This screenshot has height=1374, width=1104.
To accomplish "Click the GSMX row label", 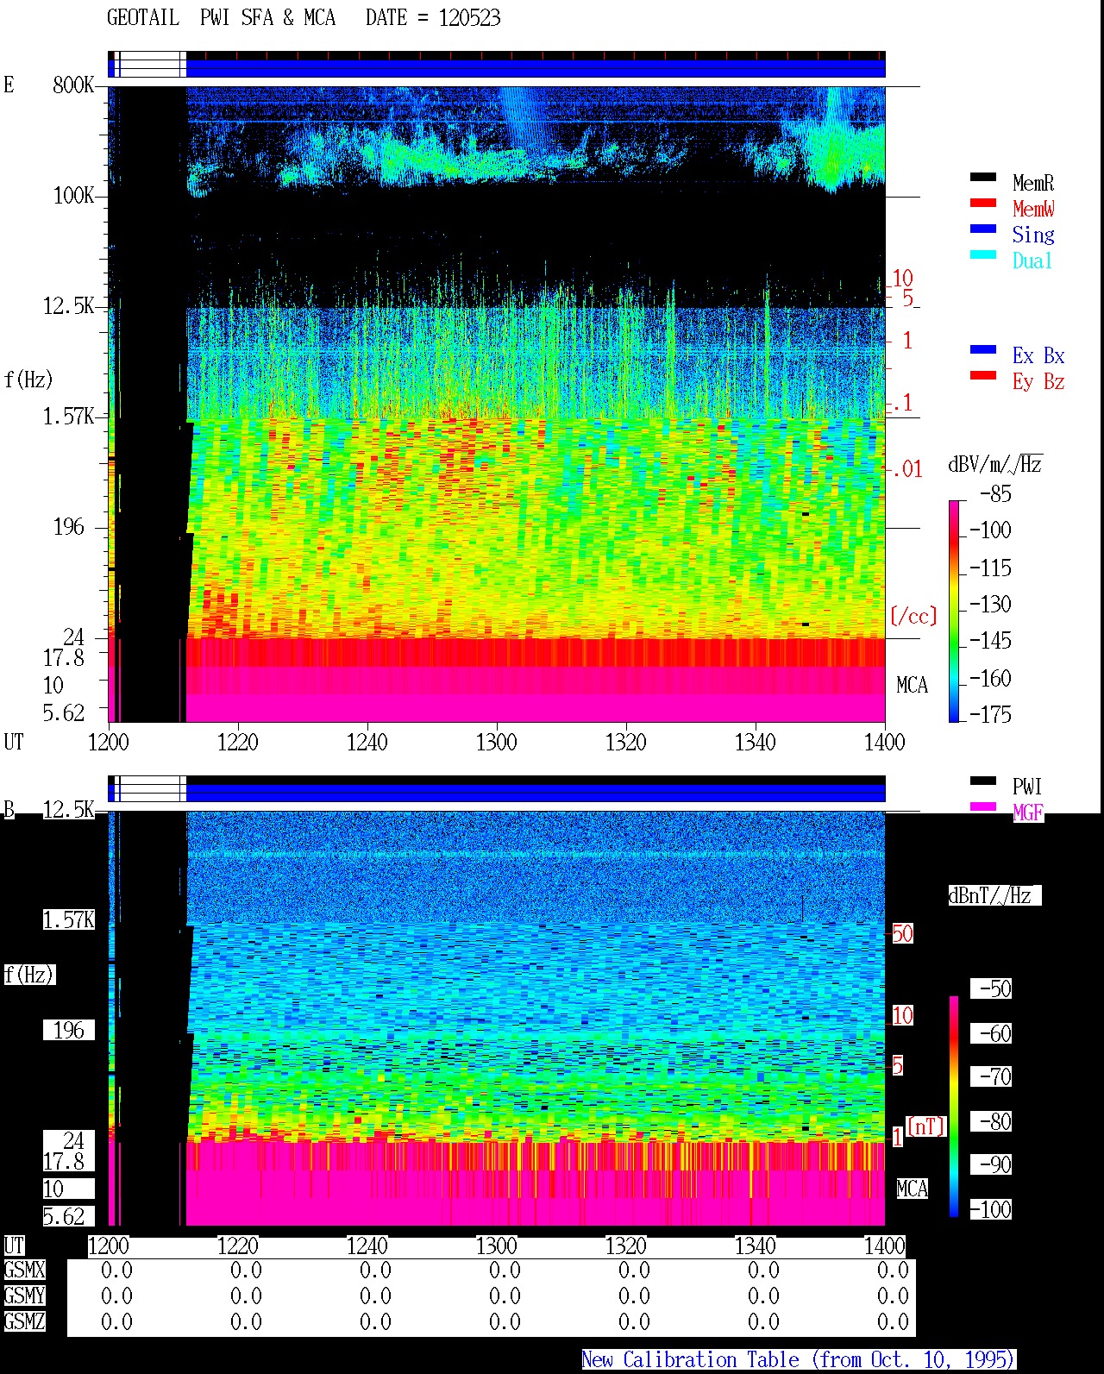I will (x=24, y=1270).
